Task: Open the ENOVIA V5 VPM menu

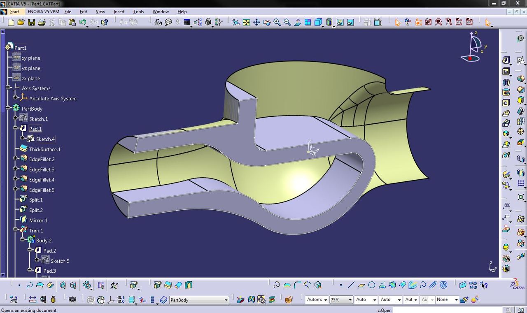Action: coord(44,12)
